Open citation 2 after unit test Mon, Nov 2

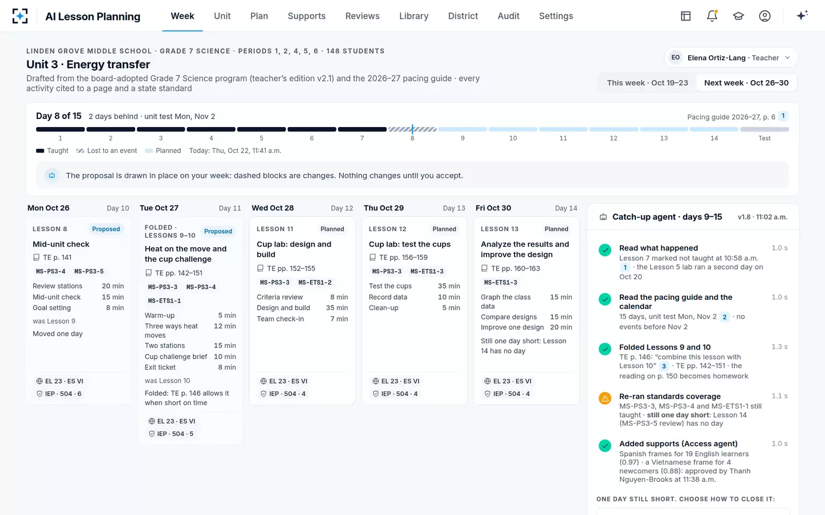[x=725, y=317]
